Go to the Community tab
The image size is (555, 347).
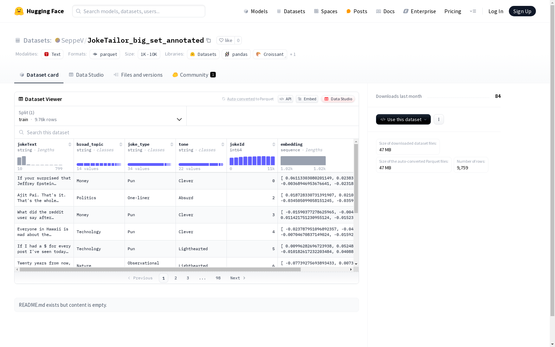(x=194, y=75)
